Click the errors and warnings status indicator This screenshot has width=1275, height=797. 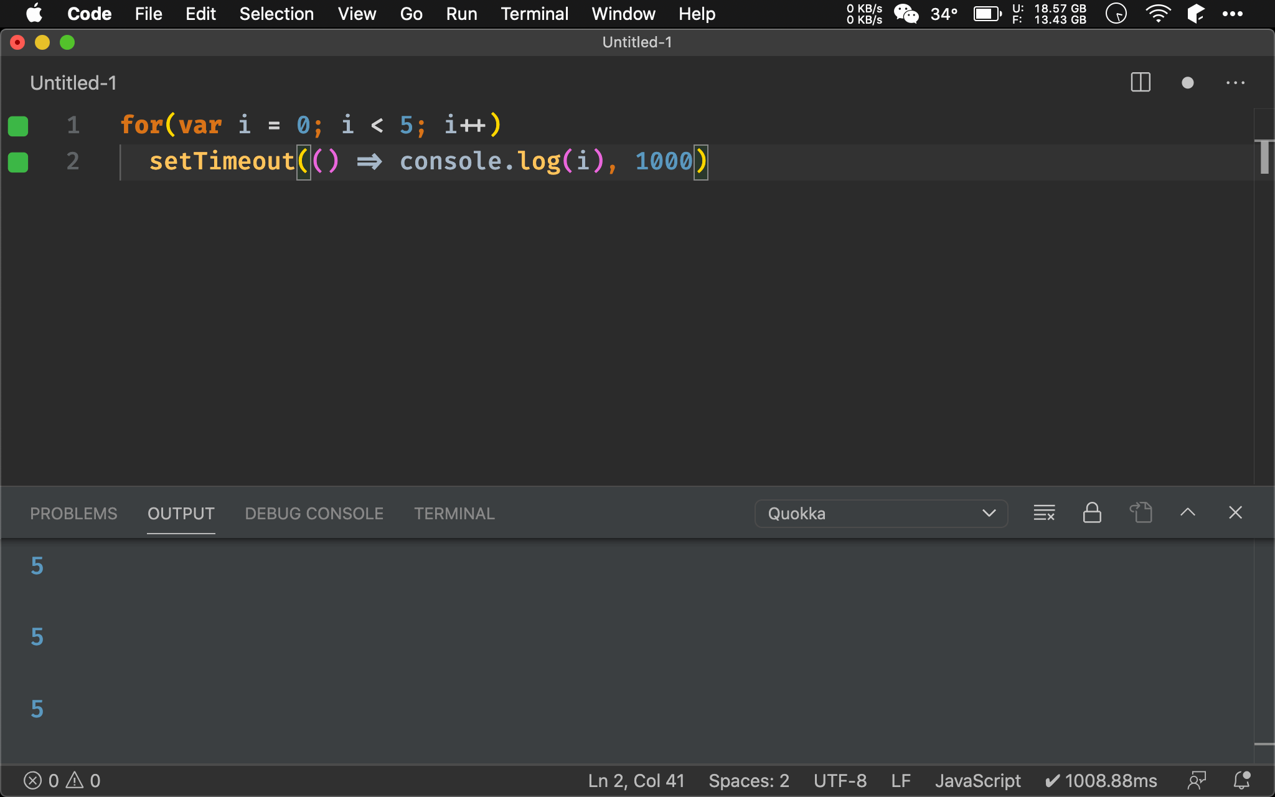click(62, 781)
